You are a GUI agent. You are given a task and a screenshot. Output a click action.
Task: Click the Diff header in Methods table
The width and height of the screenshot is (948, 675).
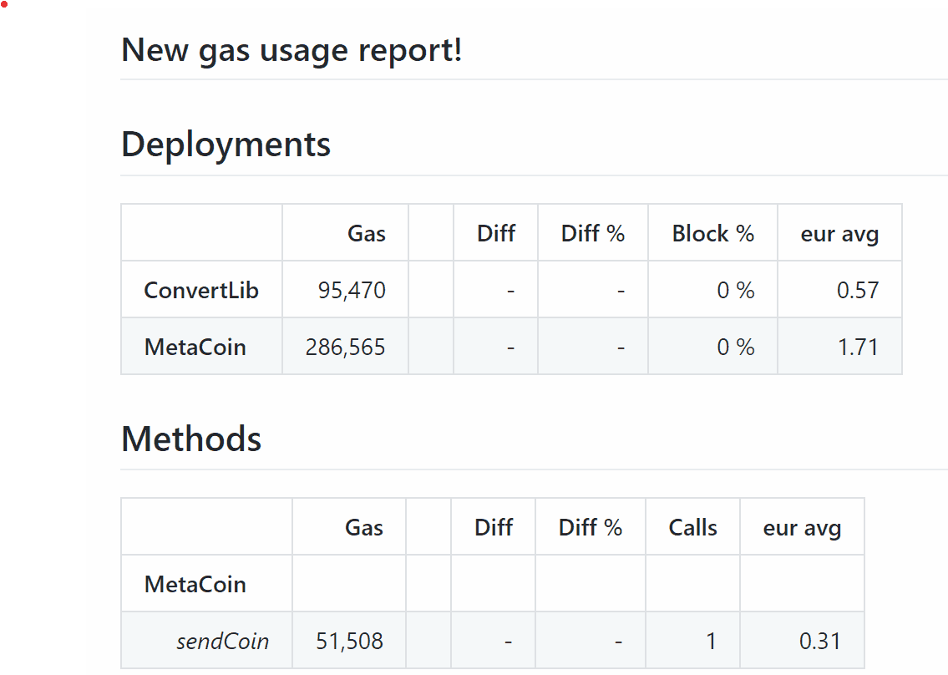point(493,527)
